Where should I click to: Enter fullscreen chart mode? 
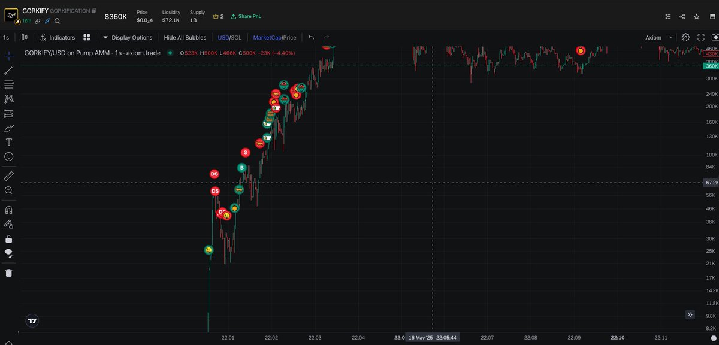(702, 37)
